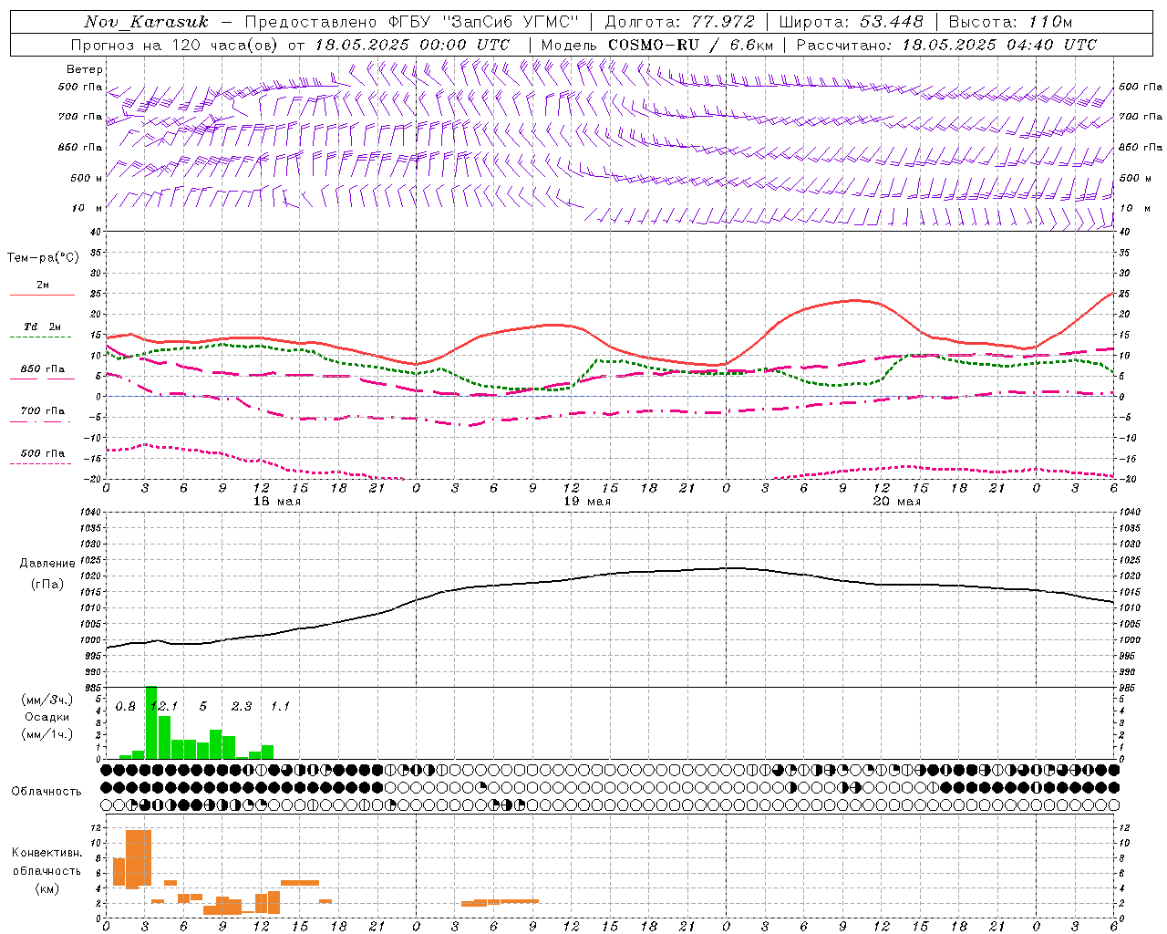
Task: Click the 1.1 three-hour precipitation value
Action: (x=280, y=707)
